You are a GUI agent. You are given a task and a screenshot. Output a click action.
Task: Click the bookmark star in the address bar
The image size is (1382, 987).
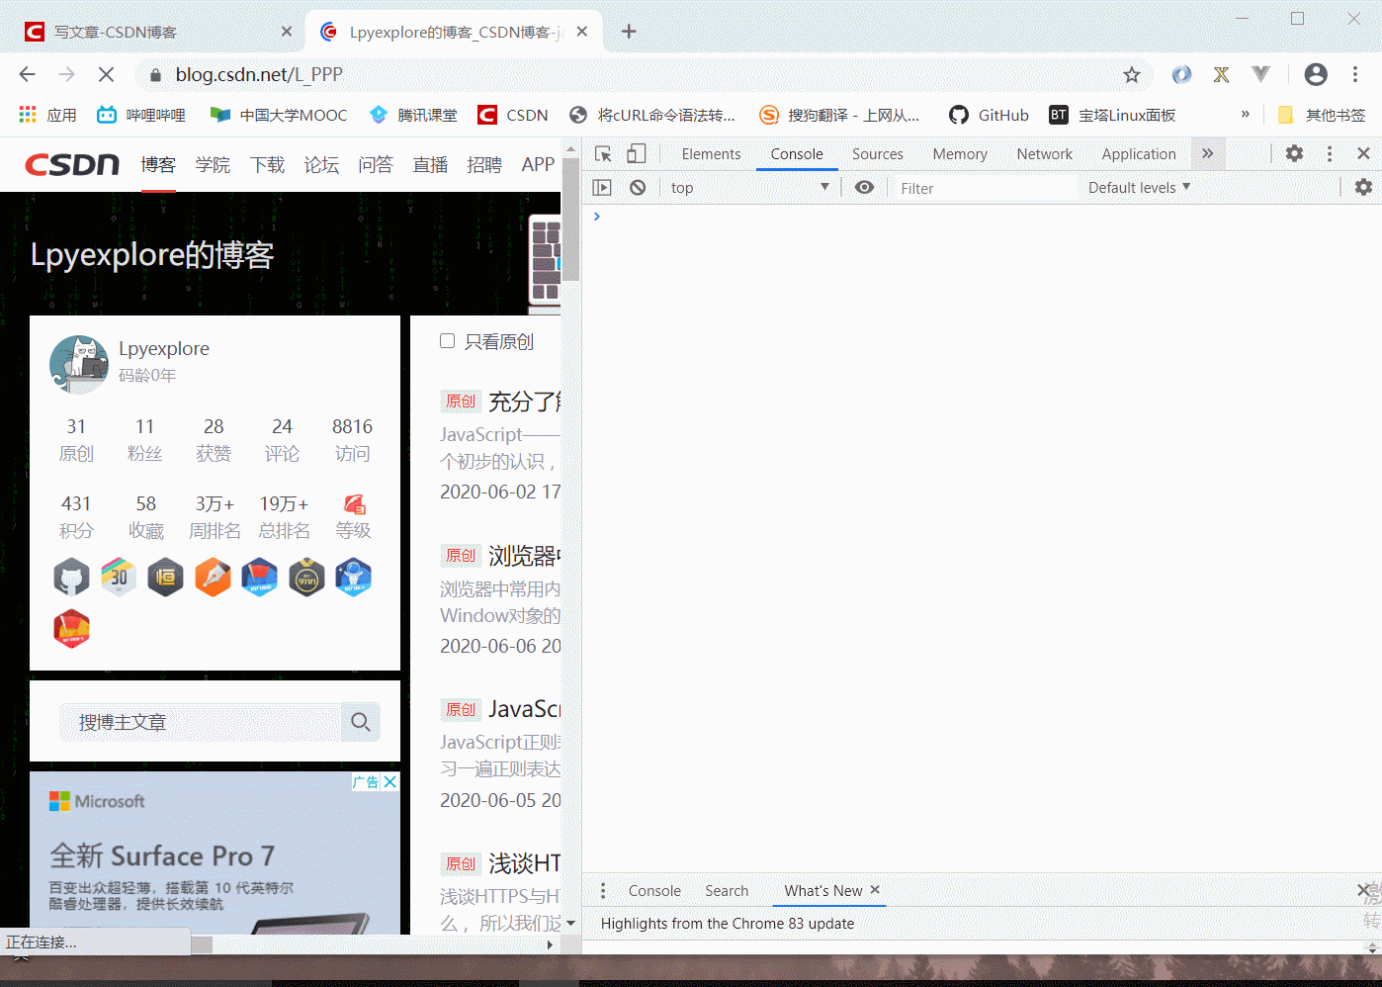point(1131,74)
